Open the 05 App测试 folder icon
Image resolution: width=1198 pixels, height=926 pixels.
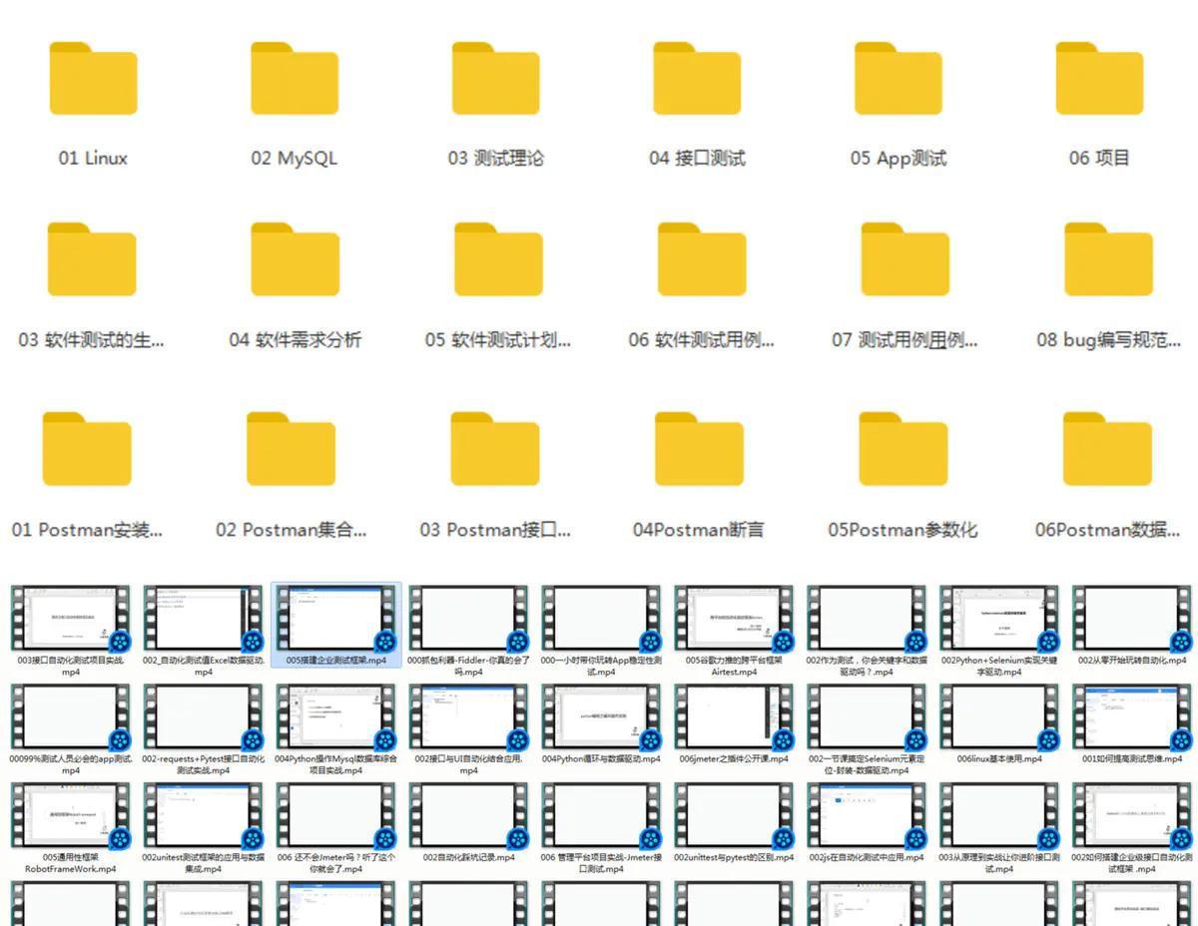(x=898, y=79)
